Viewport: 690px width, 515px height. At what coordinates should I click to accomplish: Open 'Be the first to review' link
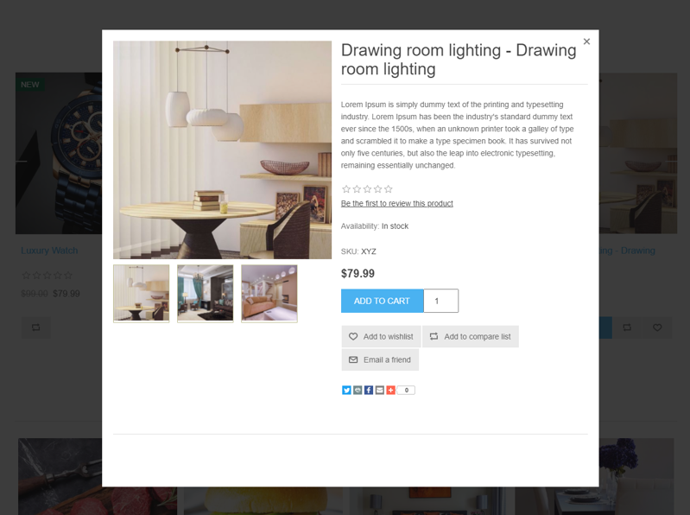click(x=397, y=203)
